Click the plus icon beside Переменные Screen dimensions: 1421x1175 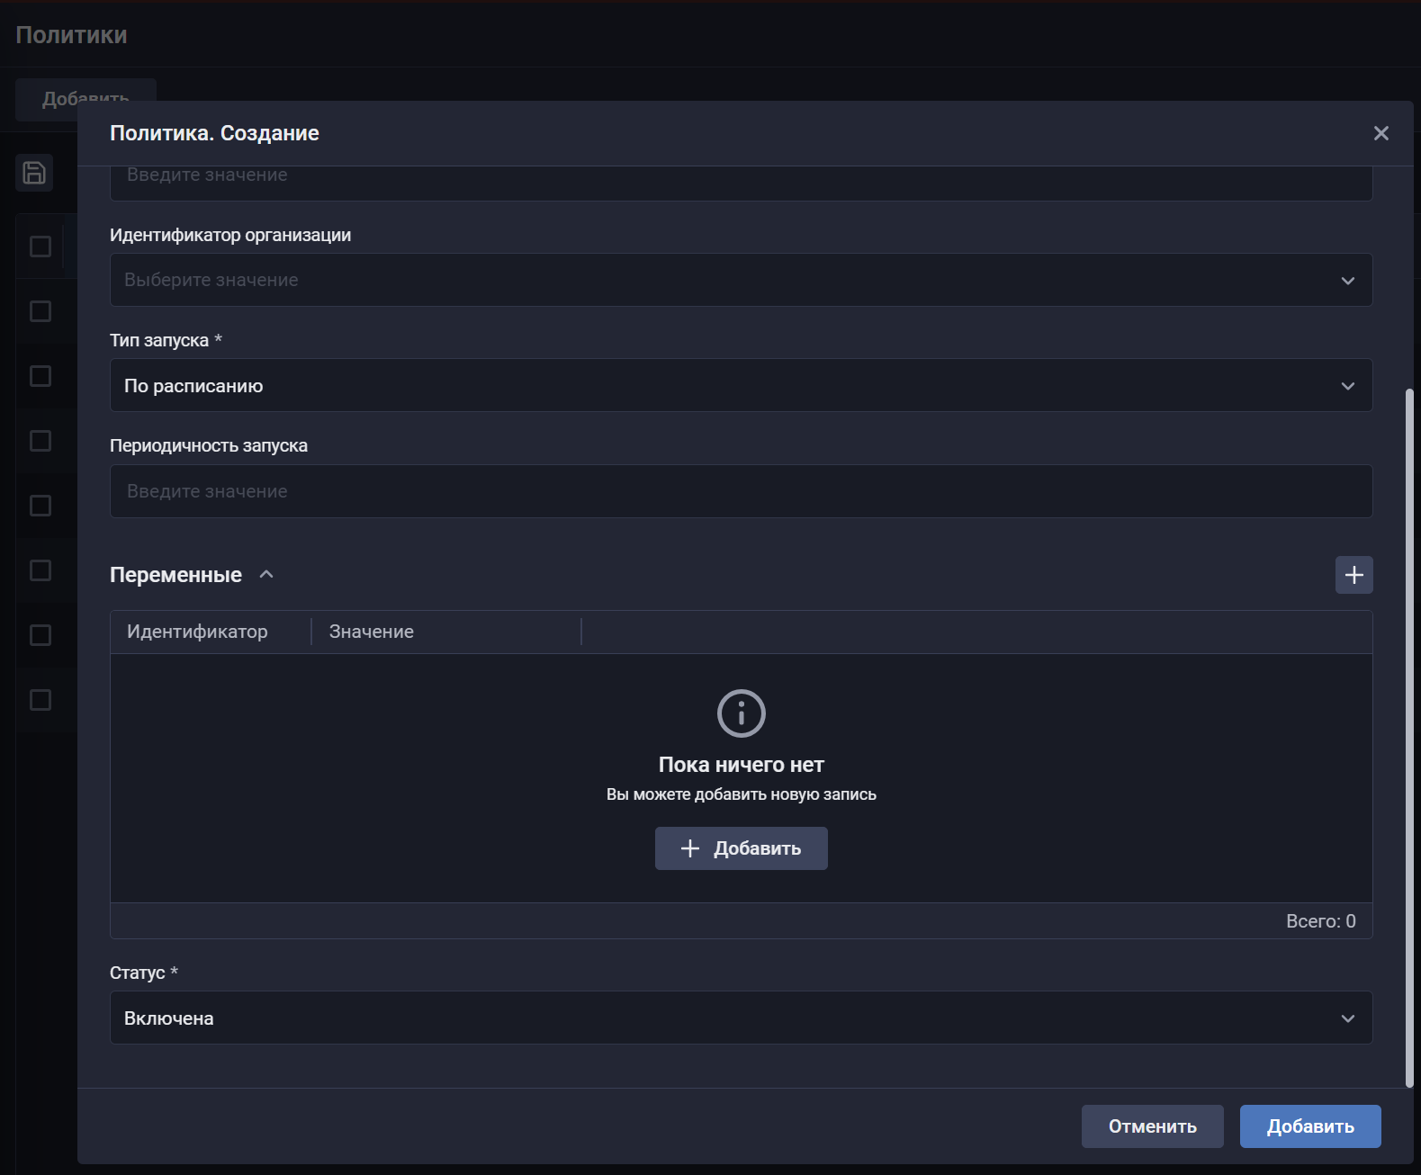[1354, 575]
